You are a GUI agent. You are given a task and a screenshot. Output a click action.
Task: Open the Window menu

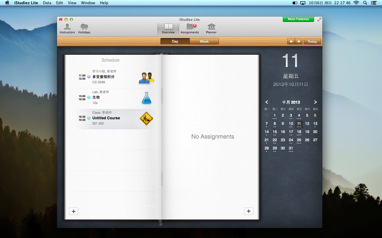tap(88, 3)
